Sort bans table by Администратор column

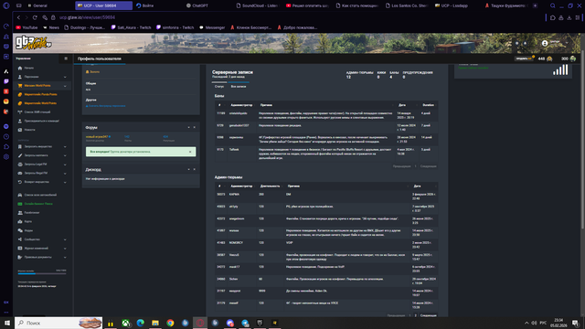[x=241, y=105]
